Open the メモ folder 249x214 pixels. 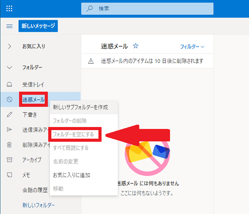click(x=26, y=175)
